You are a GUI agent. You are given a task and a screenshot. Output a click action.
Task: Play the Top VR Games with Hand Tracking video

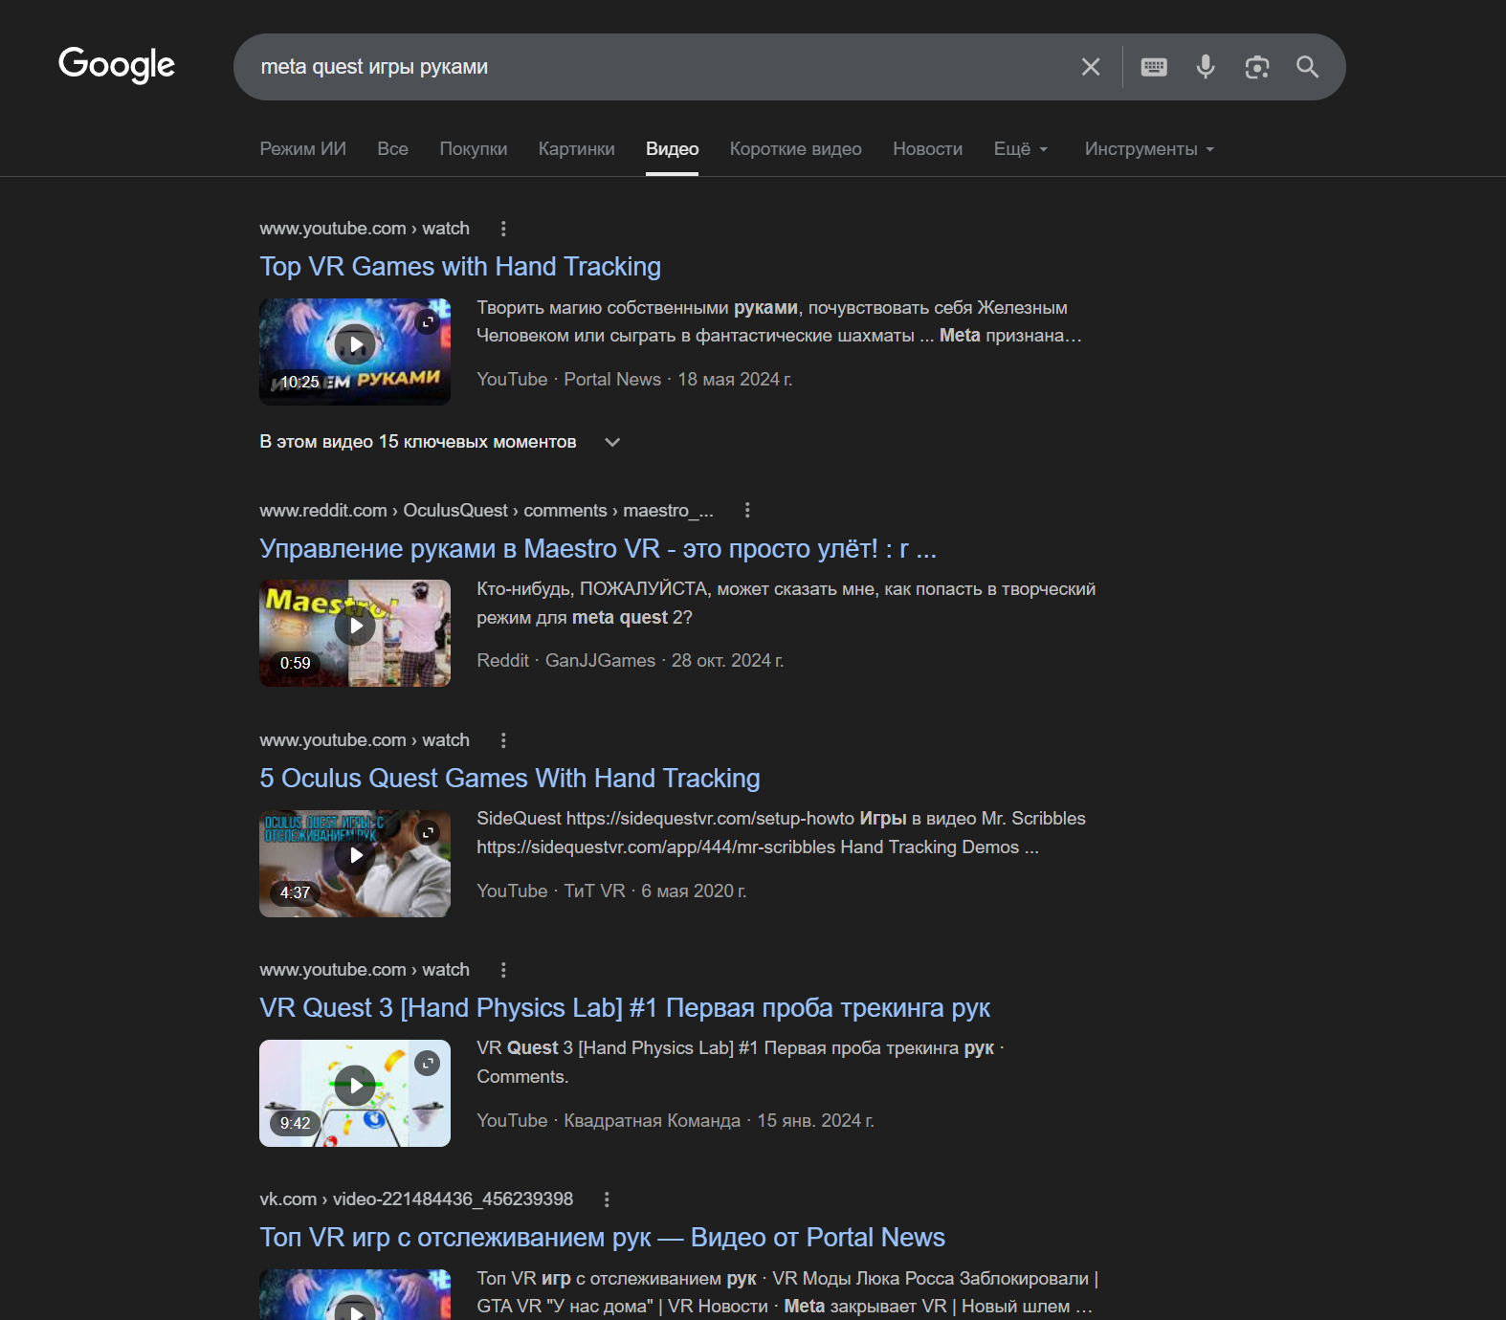coord(355,344)
